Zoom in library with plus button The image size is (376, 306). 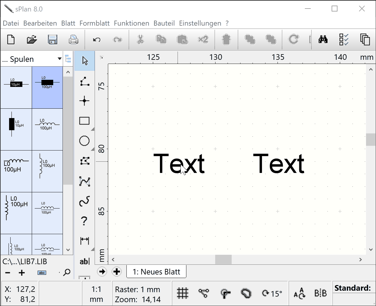point(22,273)
